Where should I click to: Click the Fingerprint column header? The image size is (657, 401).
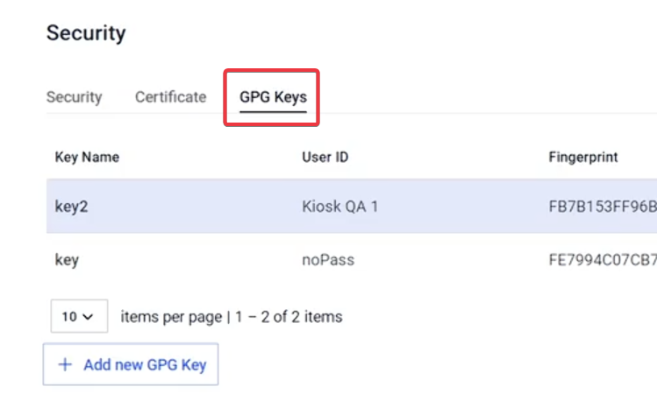(582, 158)
